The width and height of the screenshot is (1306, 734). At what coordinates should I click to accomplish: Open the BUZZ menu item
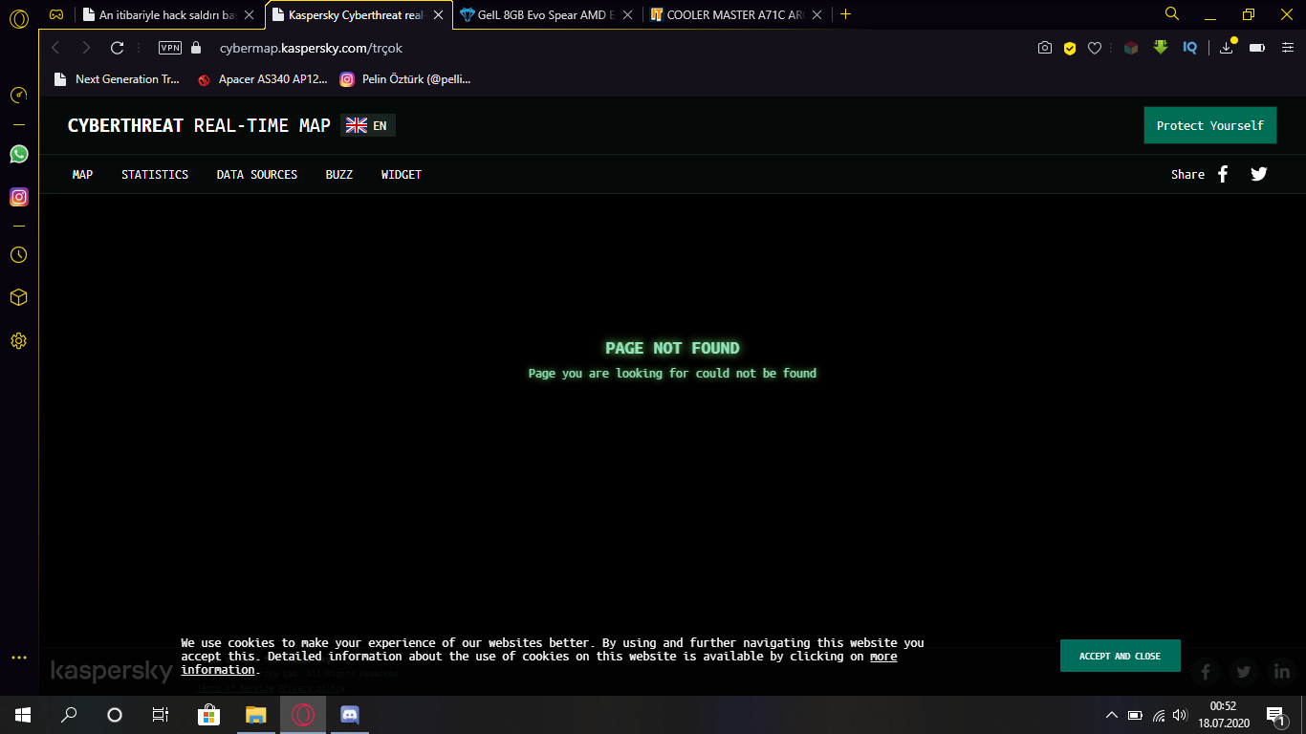[339, 175]
